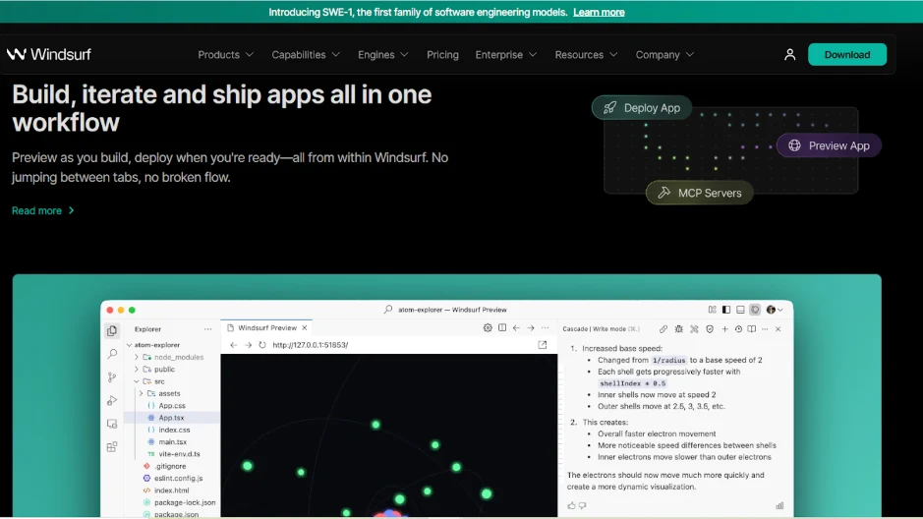
Task: Click the Cascade link attachment icon
Action: point(663,329)
